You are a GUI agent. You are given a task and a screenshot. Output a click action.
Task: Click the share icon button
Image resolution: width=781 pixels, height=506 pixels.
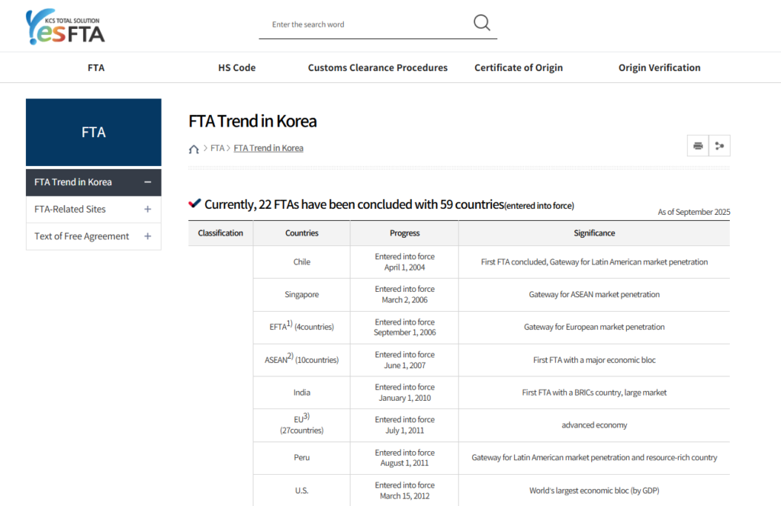(719, 146)
